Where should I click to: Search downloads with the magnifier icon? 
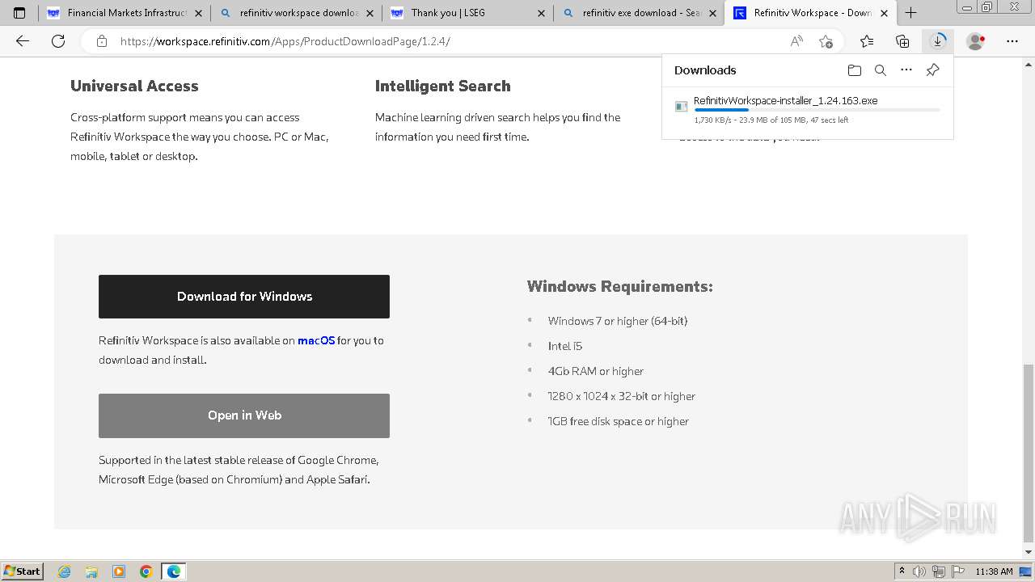(881, 70)
